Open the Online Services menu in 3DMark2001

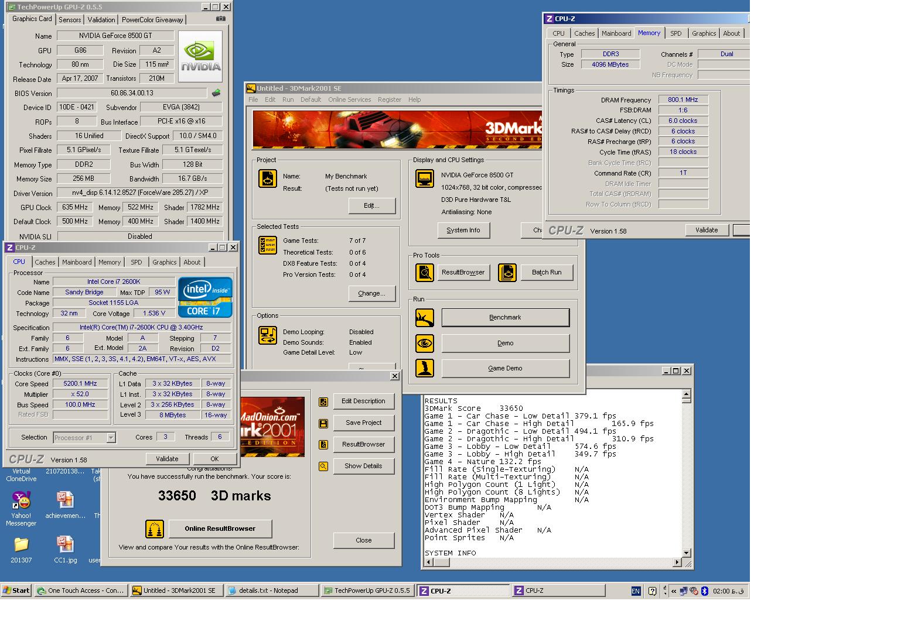(x=349, y=99)
